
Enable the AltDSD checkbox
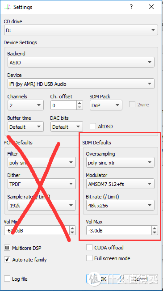93,126
